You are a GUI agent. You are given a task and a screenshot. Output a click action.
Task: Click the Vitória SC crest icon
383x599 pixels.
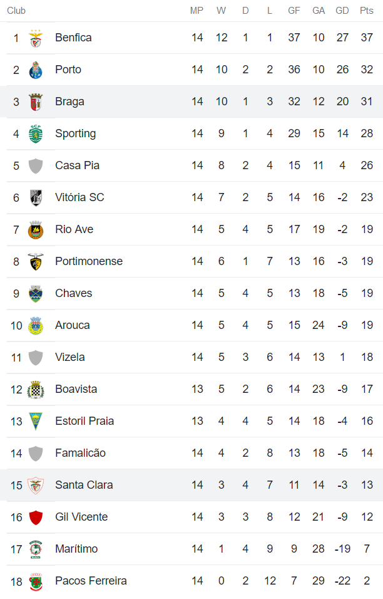tap(36, 198)
